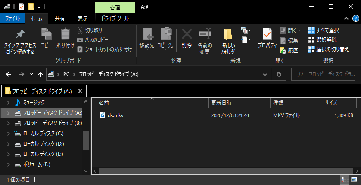Screen dimensions: 361x185
Task: Click the Pin to Quick Access icon
Action: coord(20,35)
